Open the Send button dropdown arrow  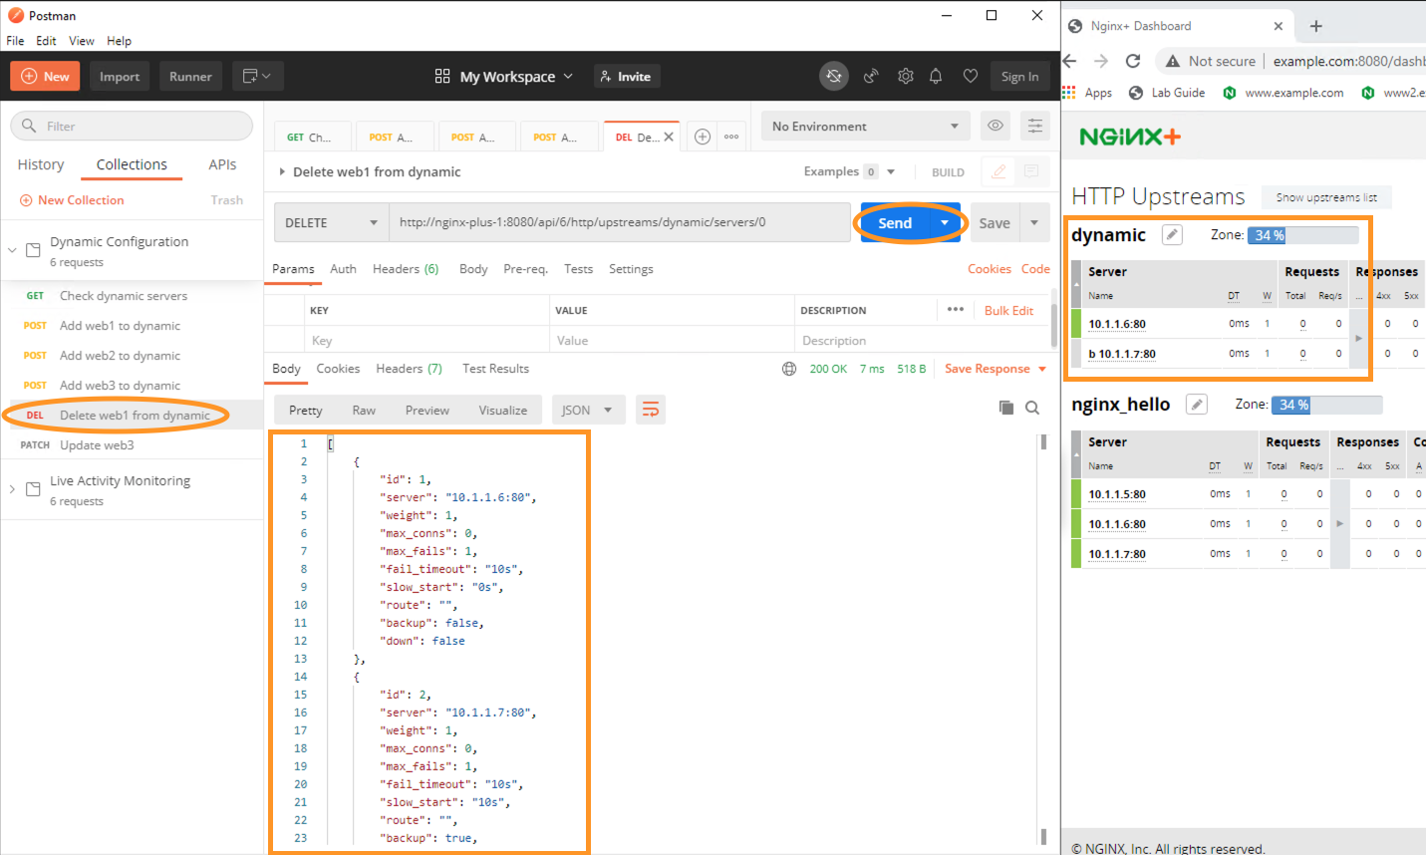click(x=945, y=222)
